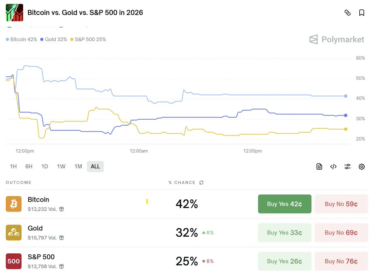
Task: Buy Yes on S&P 500 at 26¢
Action: pyautogui.click(x=285, y=261)
